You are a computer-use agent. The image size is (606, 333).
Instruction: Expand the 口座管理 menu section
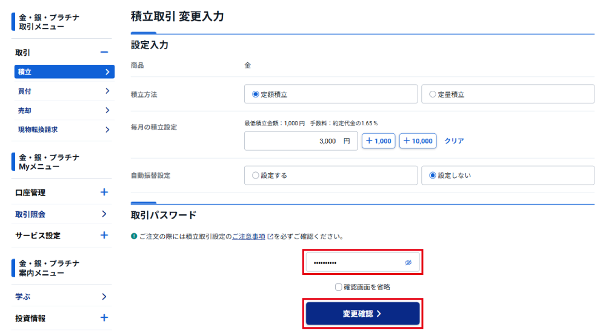click(104, 193)
